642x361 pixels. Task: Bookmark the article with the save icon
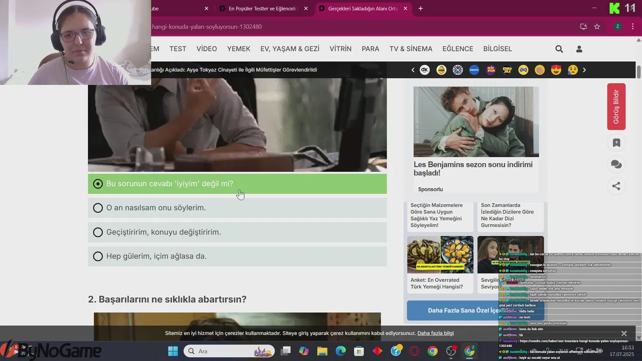tap(616, 143)
